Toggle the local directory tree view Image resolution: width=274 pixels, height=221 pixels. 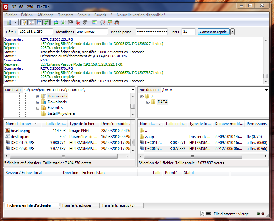click(x=32, y=22)
